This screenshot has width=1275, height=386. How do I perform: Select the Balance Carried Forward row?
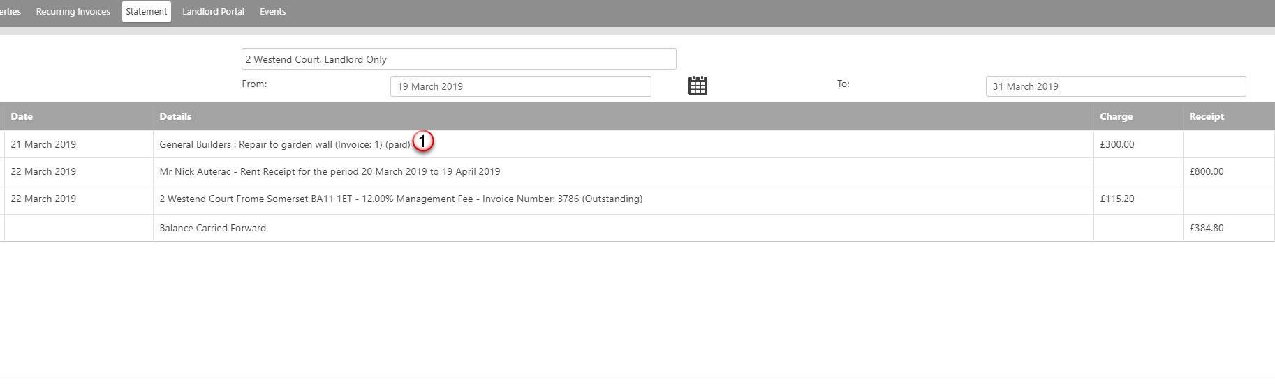pos(637,228)
